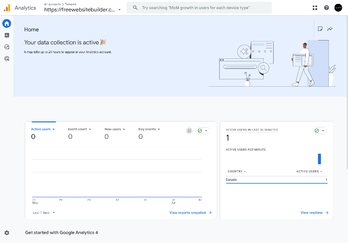Open the Help question mark icon
Image resolution: width=348 pixels, height=243 pixels.
point(326,8)
